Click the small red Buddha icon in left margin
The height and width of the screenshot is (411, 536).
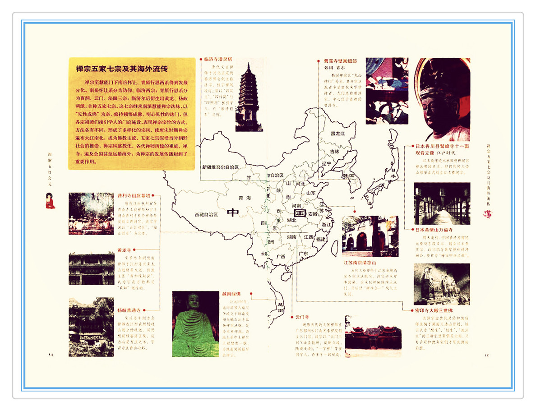(50, 201)
